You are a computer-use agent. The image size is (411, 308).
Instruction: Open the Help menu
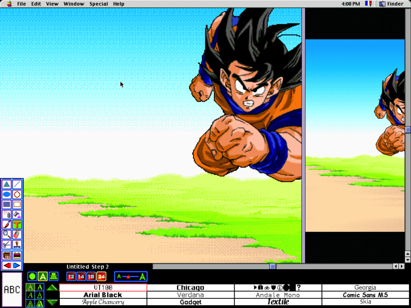[x=119, y=4]
